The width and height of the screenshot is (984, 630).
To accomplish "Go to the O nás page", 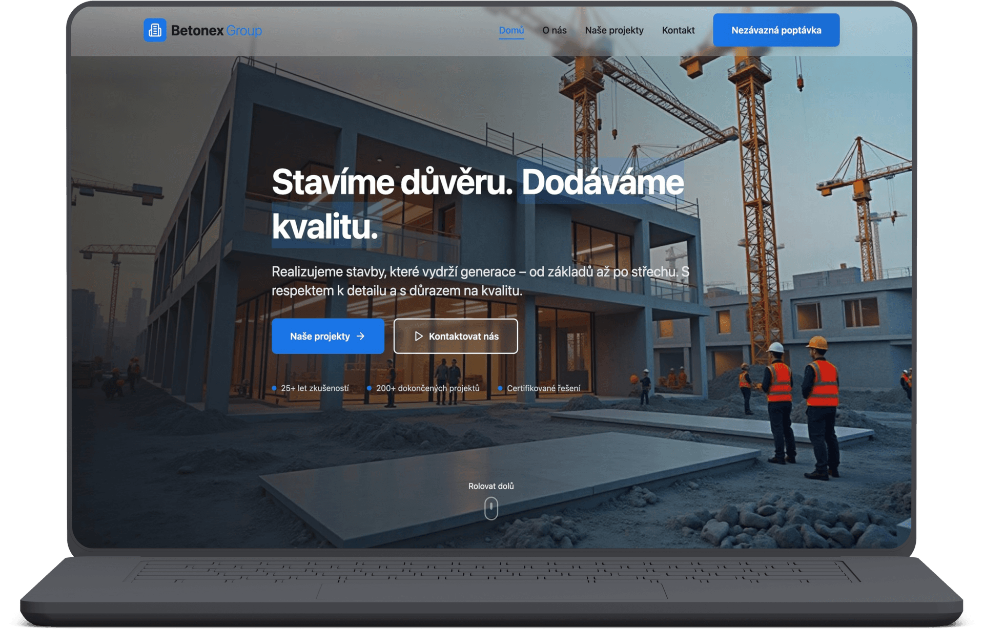I will (x=554, y=30).
